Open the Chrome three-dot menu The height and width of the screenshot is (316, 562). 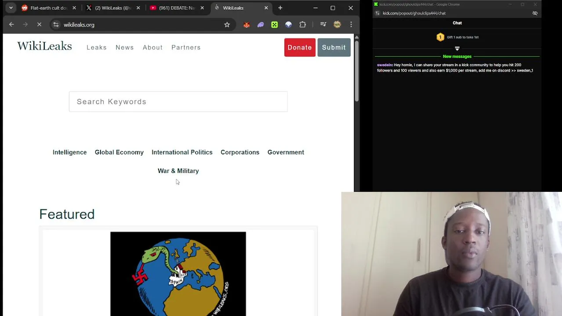[x=351, y=25]
